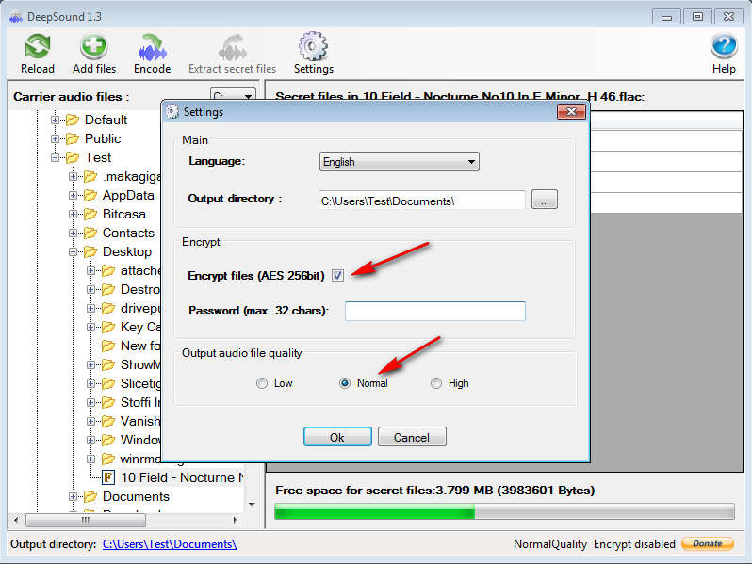
Task: Expand the Default folder node
Action: point(56,120)
